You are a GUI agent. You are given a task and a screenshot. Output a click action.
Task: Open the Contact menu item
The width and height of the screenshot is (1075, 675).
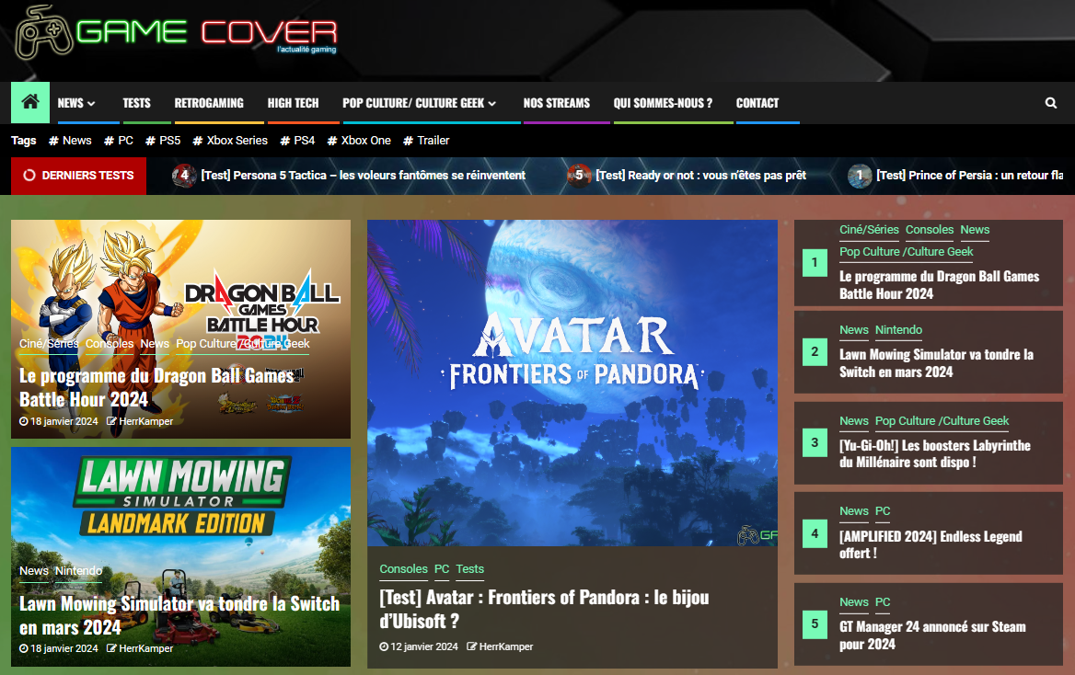point(757,103)
